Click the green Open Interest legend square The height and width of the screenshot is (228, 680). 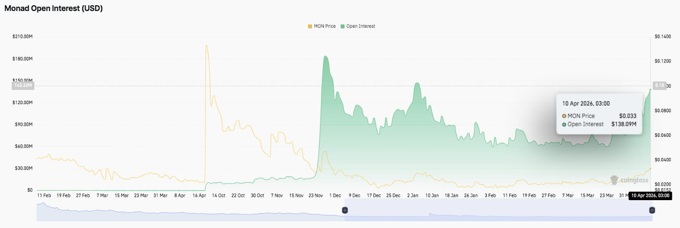(343, 26)
